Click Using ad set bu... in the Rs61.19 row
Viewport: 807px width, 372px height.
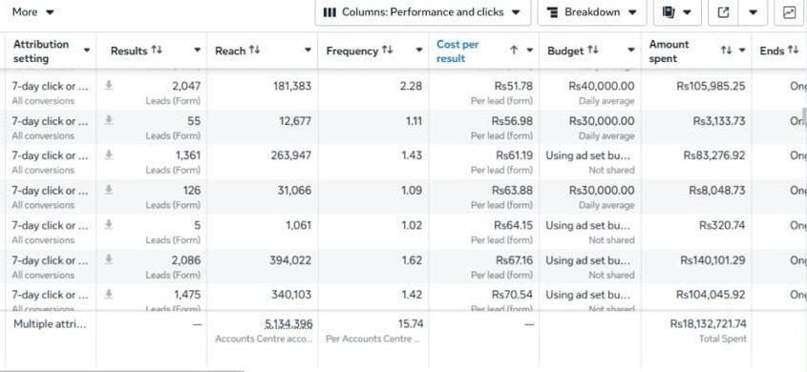click(x=587, y=155)
